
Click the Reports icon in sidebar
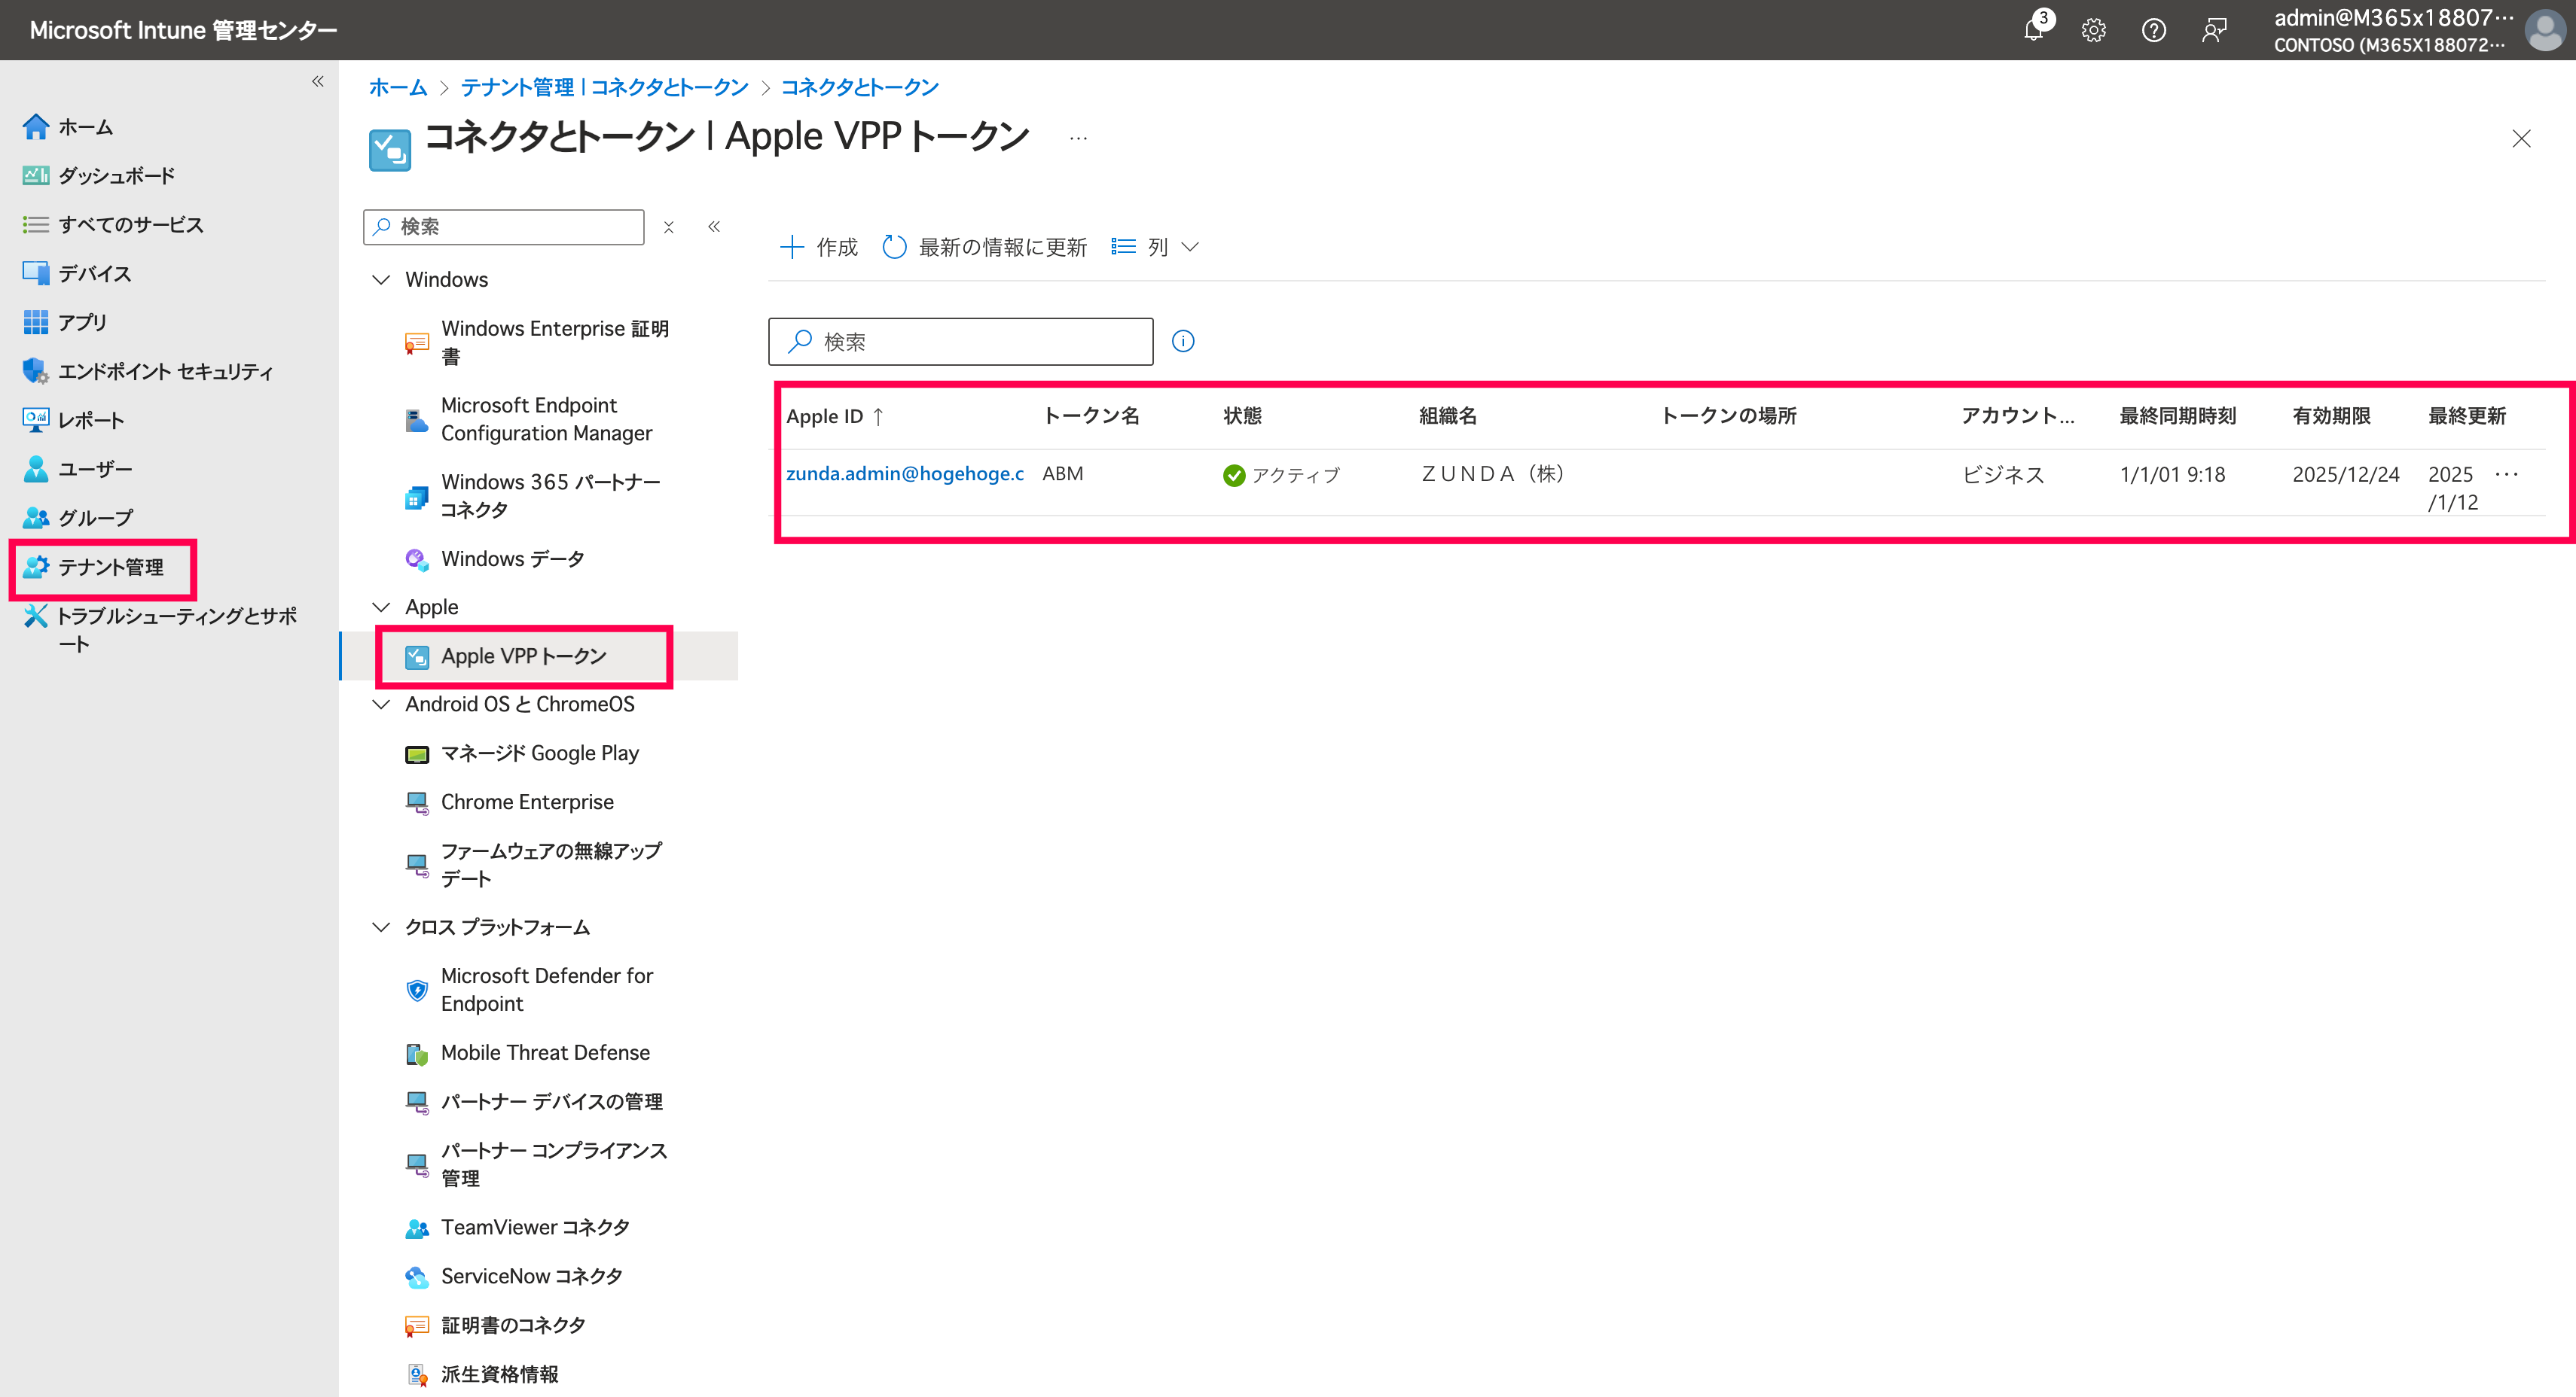click(36, 420)
